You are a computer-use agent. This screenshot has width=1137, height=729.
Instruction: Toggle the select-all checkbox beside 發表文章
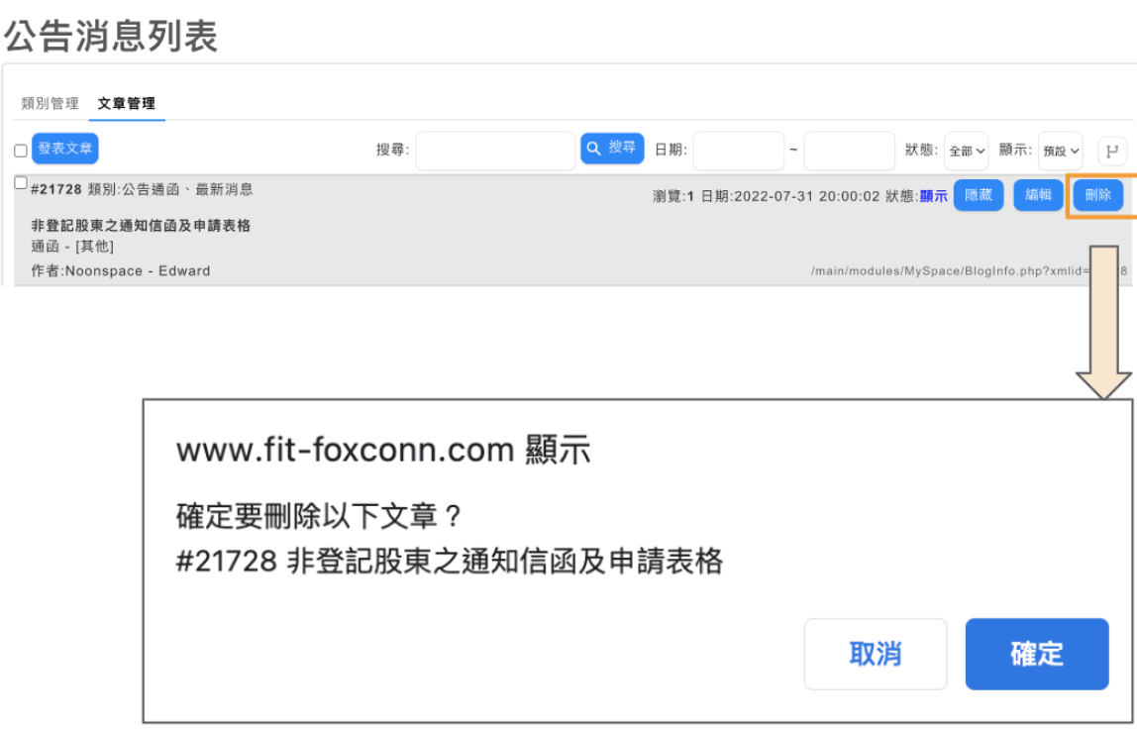point(21,151)
